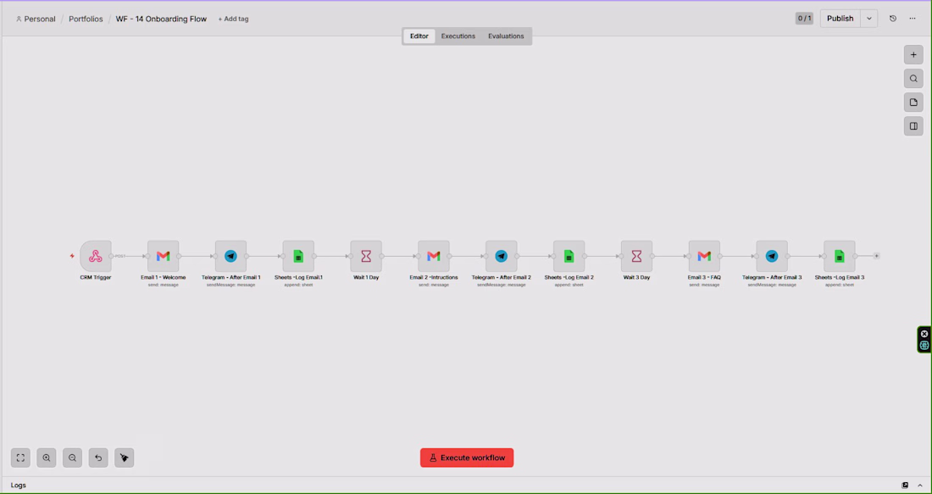Pop out the Logs panel
The image size is (932, 494).
[x=905, y=485]
